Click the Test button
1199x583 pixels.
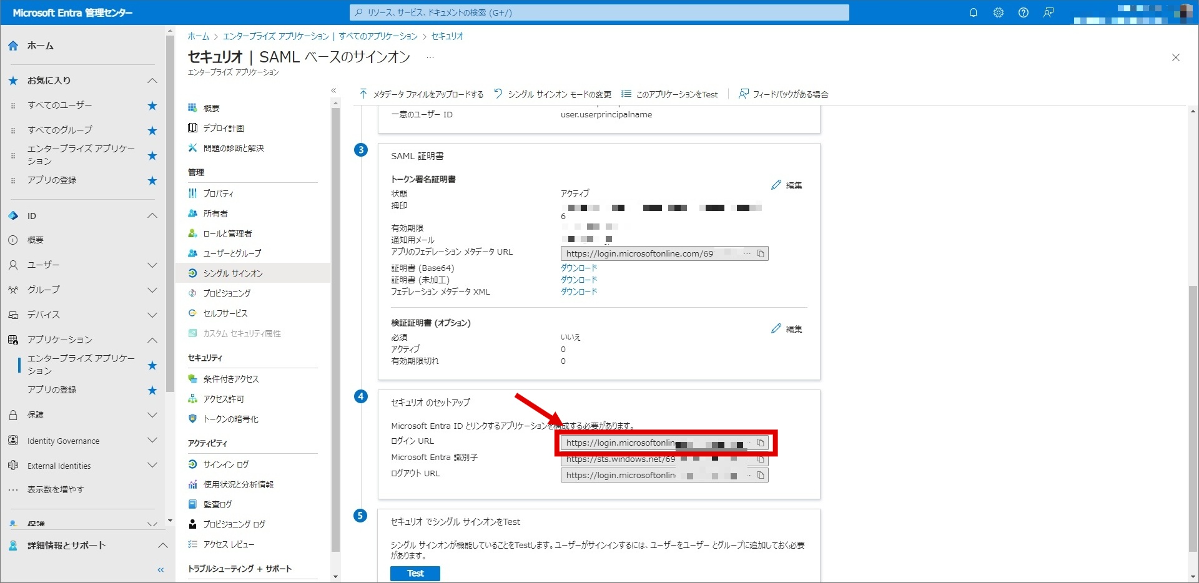(x=415, y=574)
